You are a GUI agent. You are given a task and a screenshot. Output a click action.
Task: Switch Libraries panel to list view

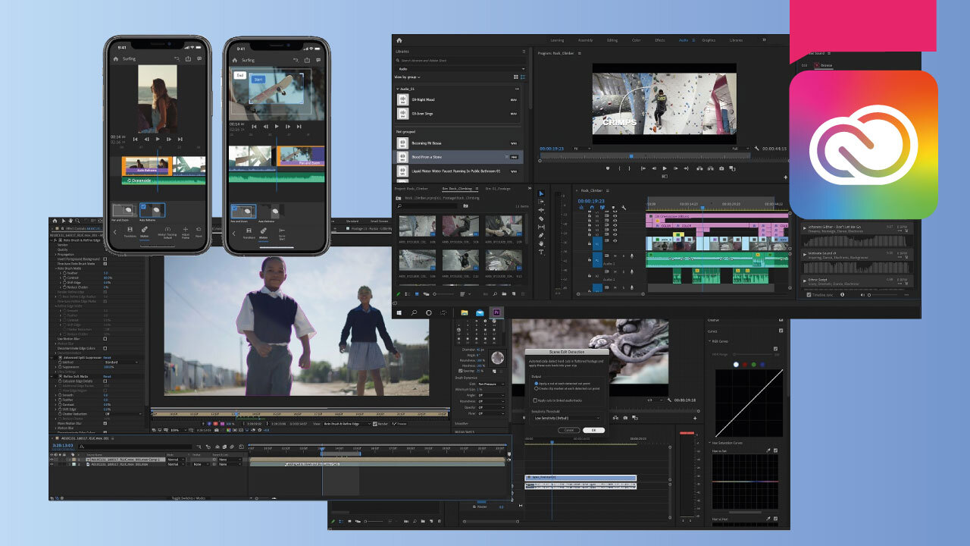523,77
